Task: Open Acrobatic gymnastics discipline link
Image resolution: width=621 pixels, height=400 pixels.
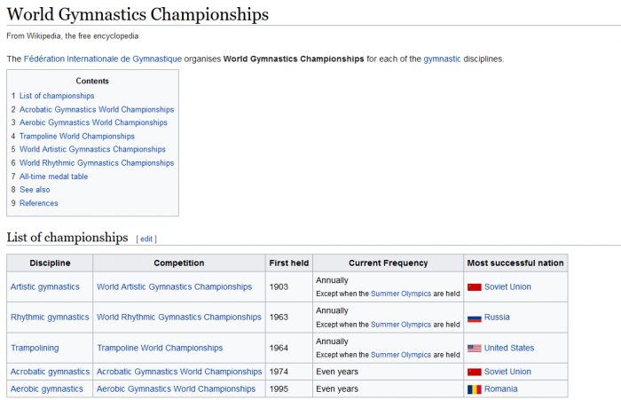Action: [50, 372]
